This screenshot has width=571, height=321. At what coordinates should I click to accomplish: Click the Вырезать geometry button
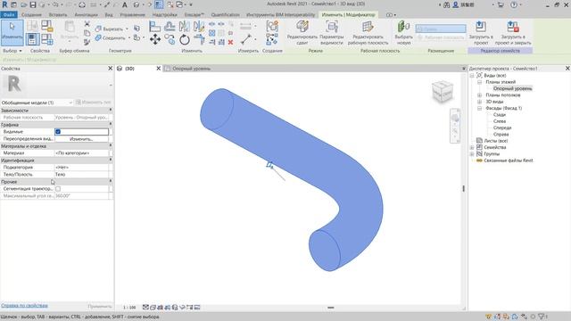[110, 29]
